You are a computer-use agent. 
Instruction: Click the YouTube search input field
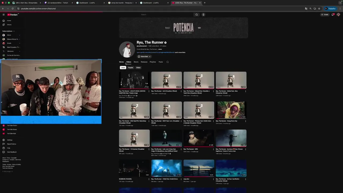click(166, 15)
